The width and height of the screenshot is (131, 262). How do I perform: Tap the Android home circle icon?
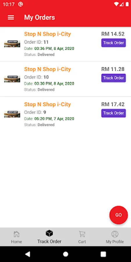(x=66, y=254)
